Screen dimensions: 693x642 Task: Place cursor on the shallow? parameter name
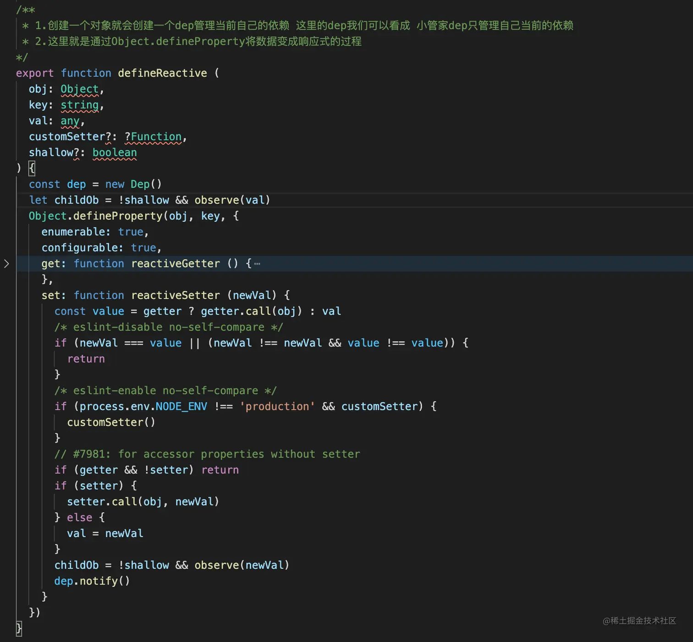(x=54, y=152)
